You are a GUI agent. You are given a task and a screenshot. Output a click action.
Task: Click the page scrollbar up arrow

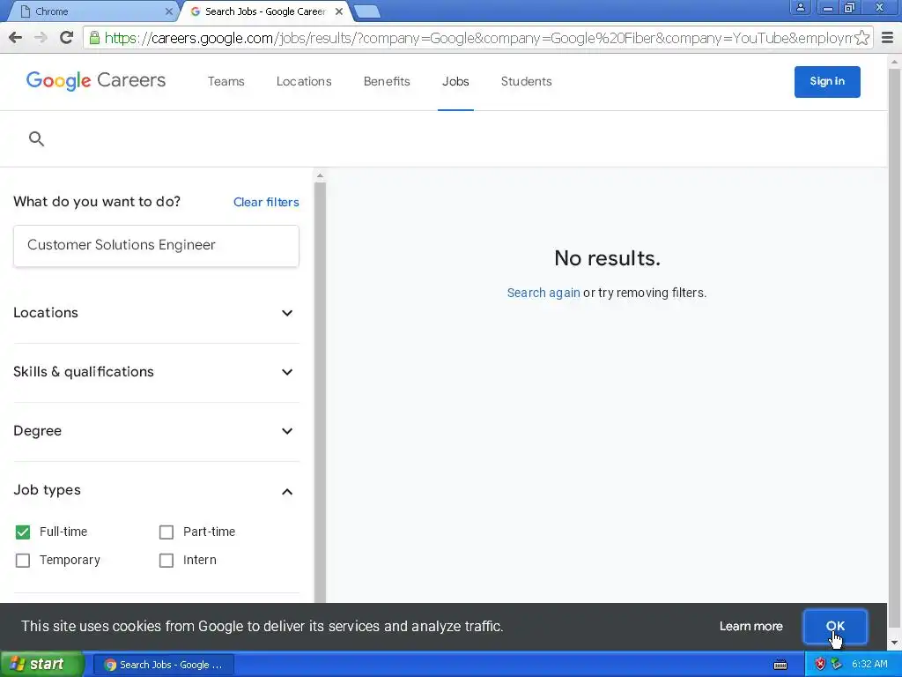point(895,61)
